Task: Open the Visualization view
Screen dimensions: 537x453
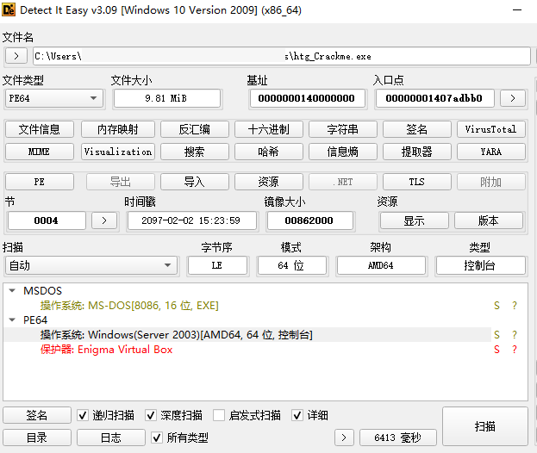Action: 118,152
